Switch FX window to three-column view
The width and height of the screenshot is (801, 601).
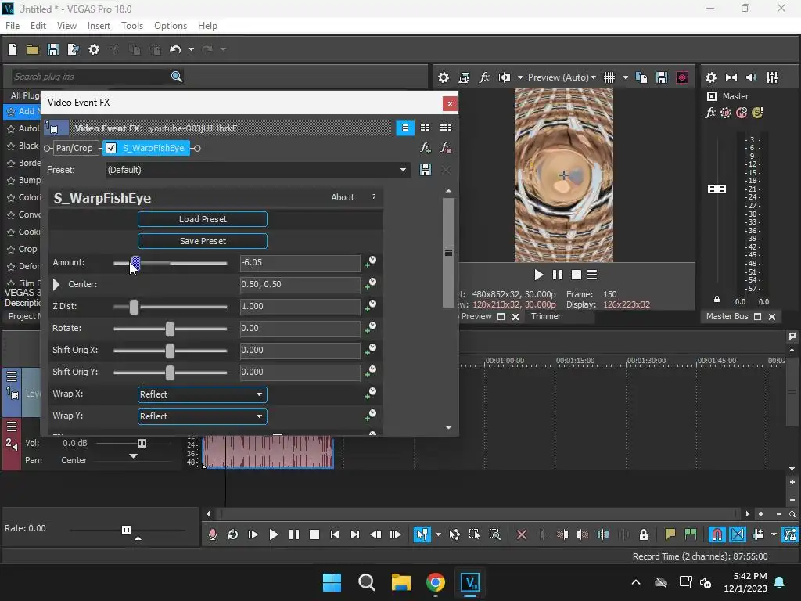(445, 128)
